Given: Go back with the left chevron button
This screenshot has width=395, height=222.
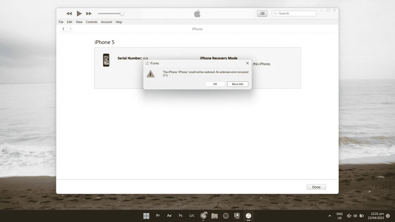Looking at the screenshot, I should click(x=64, y=29).
